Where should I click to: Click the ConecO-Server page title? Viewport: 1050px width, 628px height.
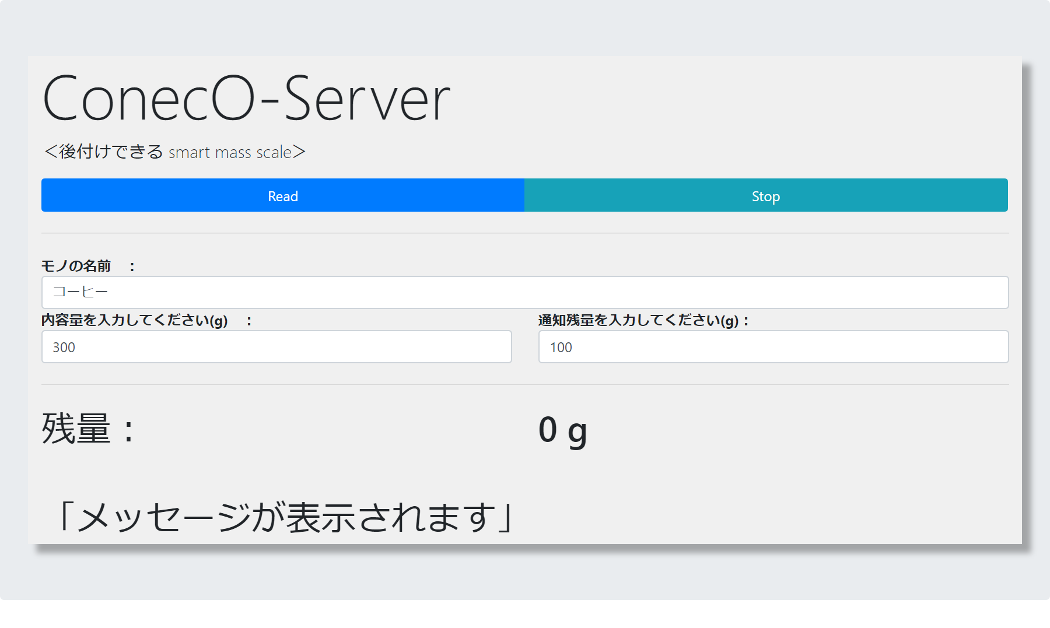coord(247,98)
